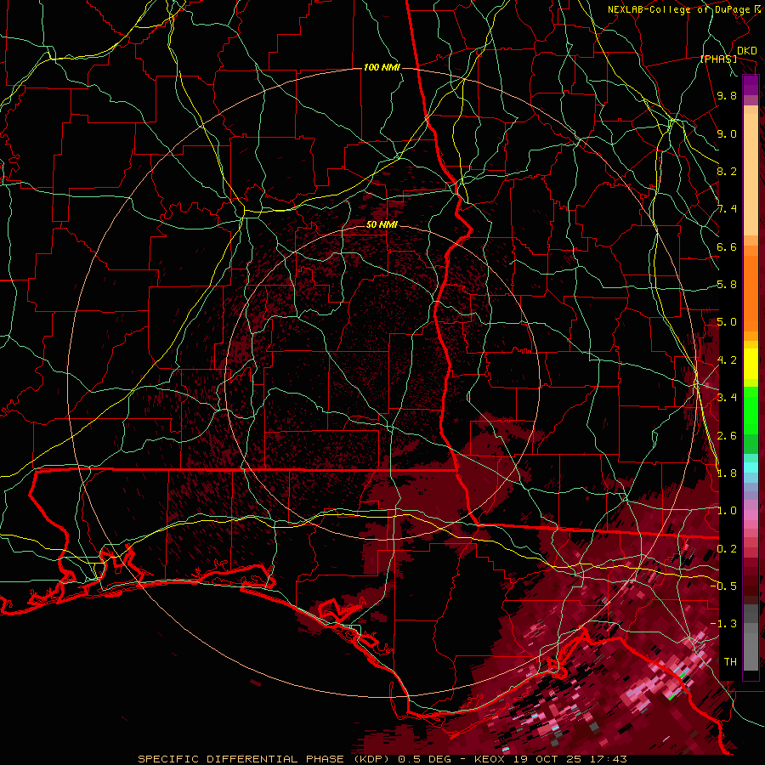This screenshot has width=765, height=765.
Task: Click the 1.0 value on the scale
Action: pos(727,510)
